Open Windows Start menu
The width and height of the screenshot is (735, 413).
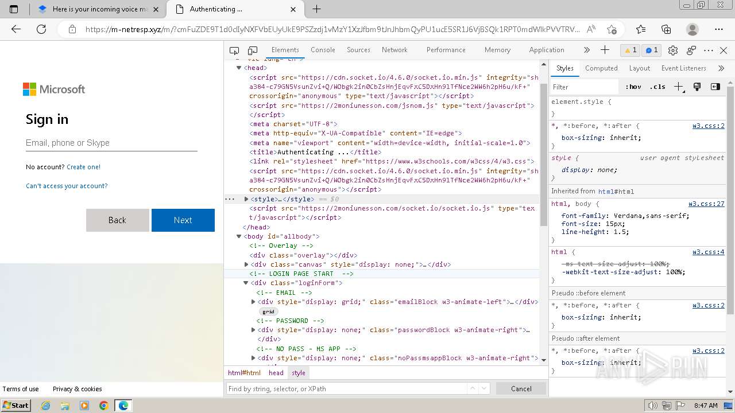coord(16,405)
